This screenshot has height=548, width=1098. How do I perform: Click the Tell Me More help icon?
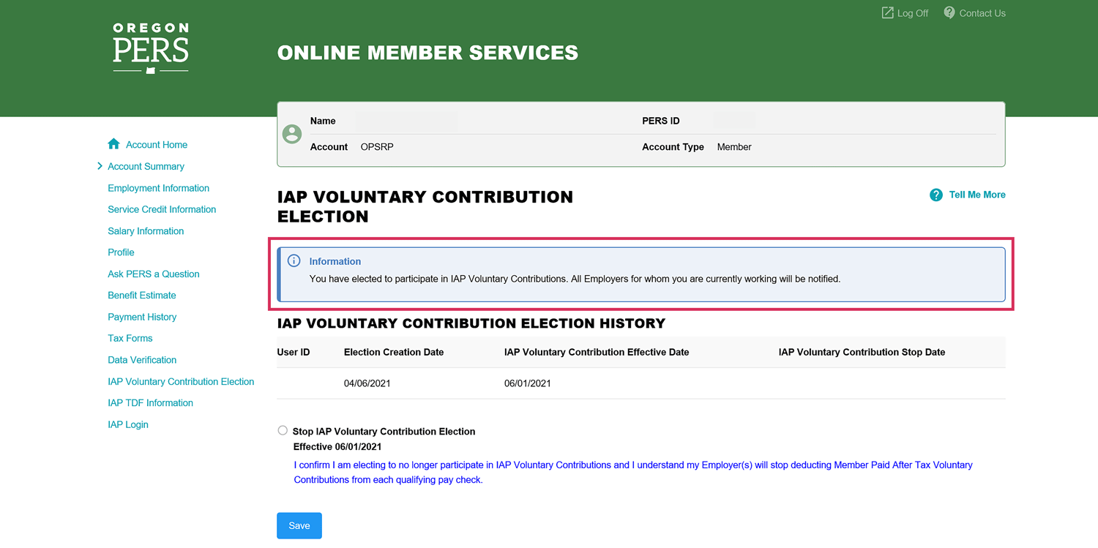tap(935, 195)
